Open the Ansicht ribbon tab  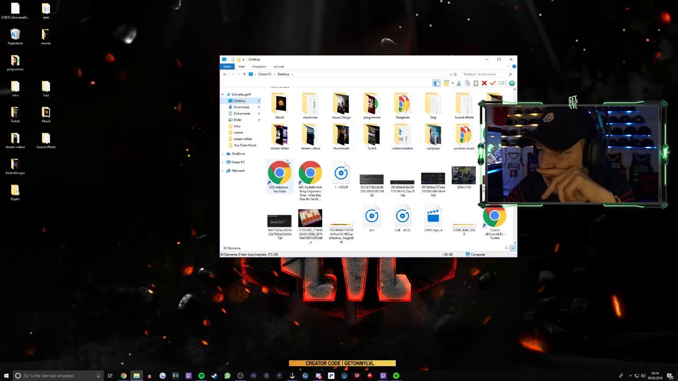click(279, 67)
